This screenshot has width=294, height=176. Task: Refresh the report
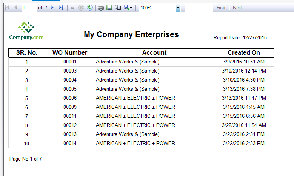(89, 8)
